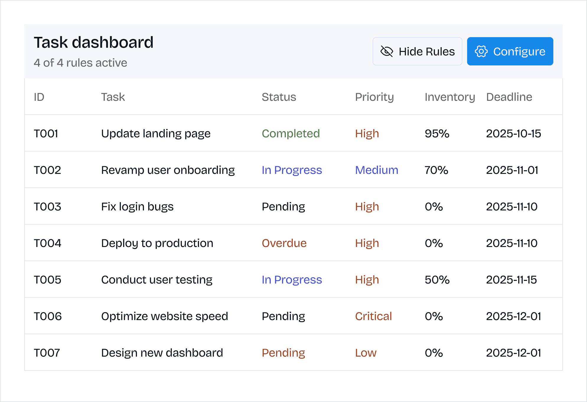Screen dimensions: 587x402
Task: Click the Inventory column header
Action: click(x=449, y=97)
